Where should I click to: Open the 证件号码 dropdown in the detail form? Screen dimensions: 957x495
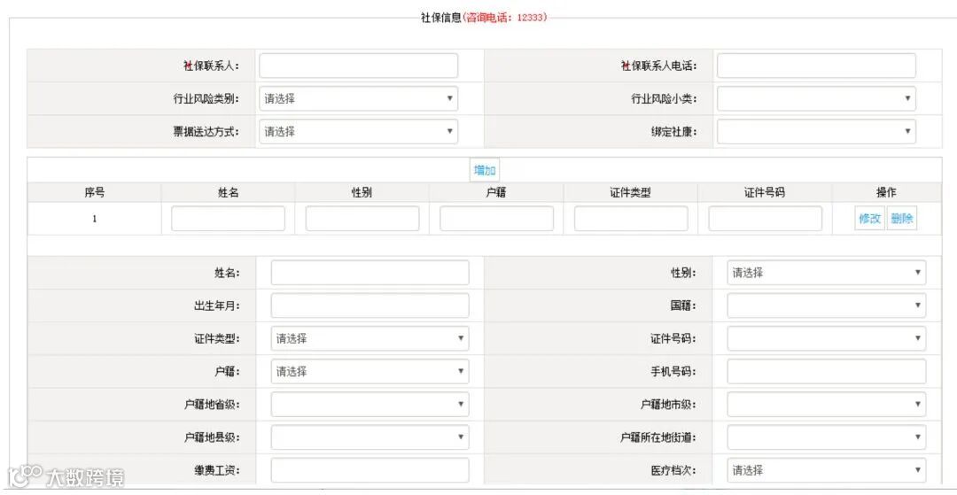coord(827,339)
